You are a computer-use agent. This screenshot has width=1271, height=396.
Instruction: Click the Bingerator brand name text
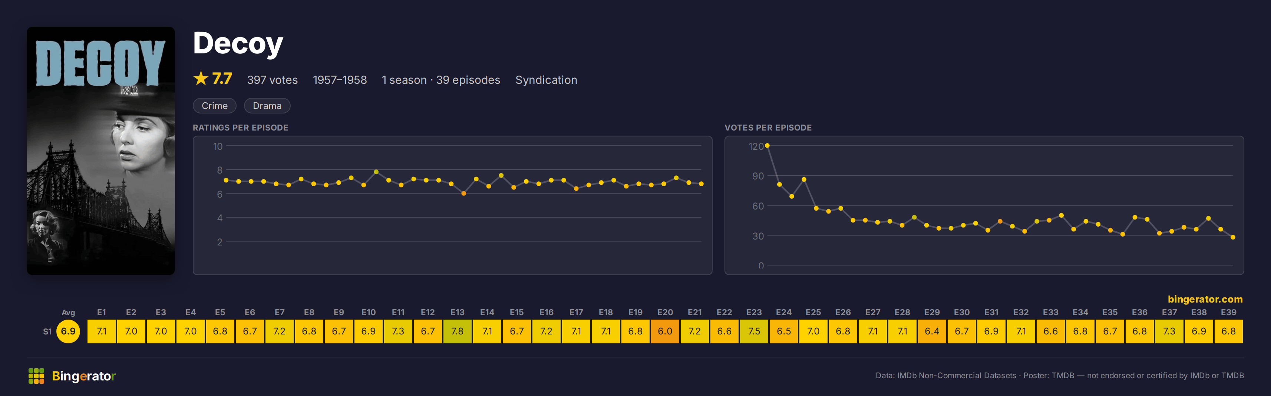pyautogui.click(x=84, y=376)
